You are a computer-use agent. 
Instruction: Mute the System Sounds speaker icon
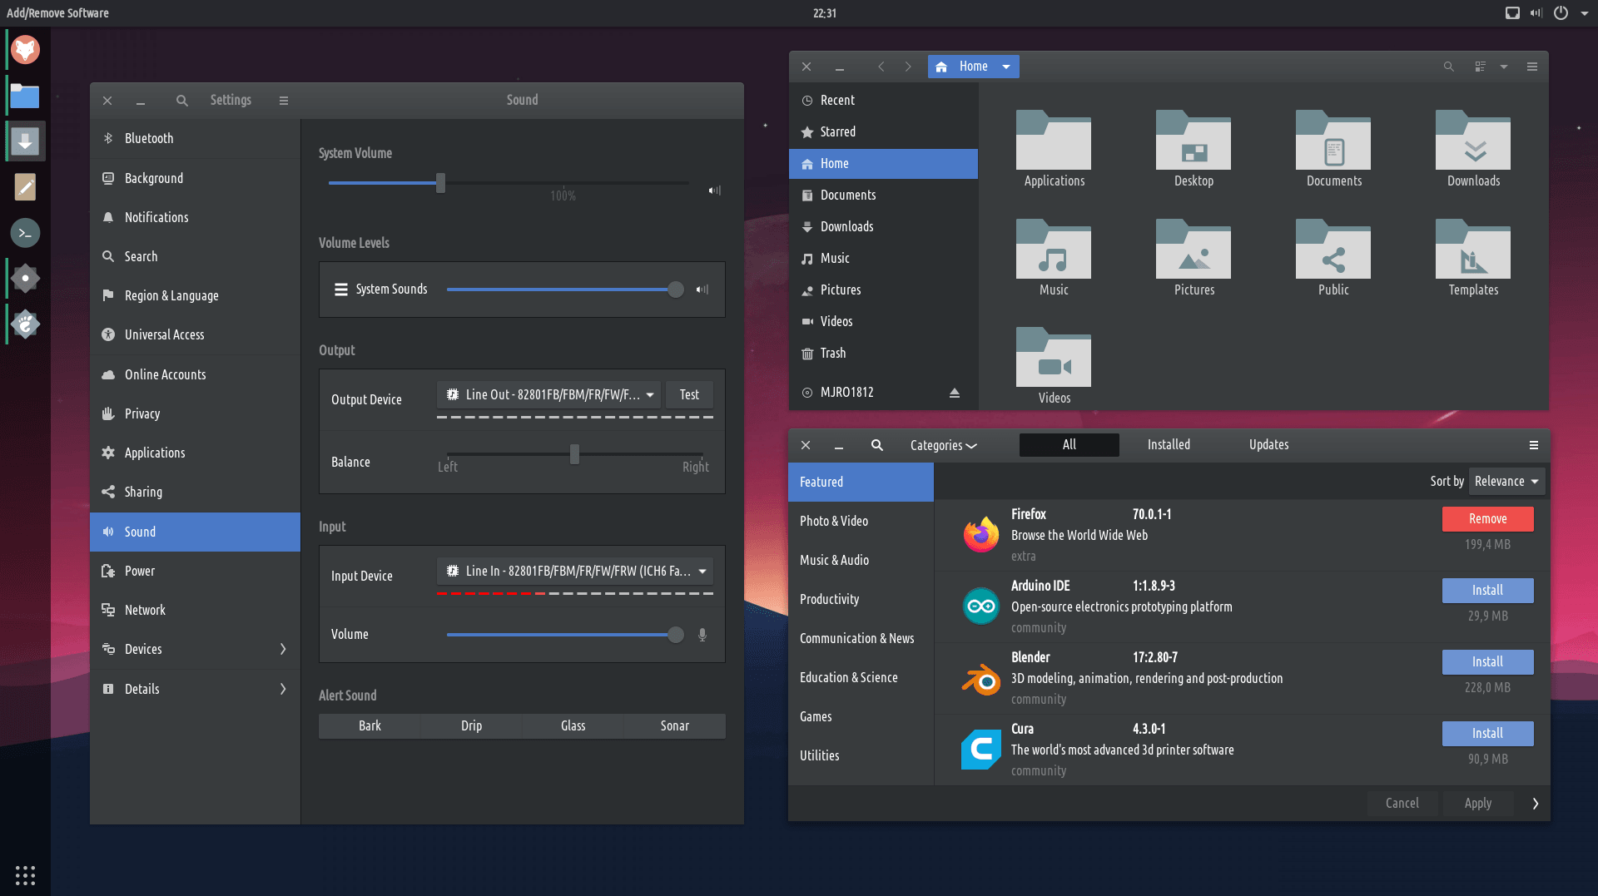coord(702,290)
